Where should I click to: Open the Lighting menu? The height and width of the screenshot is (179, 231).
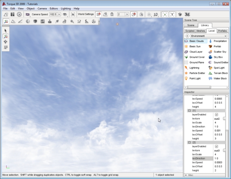coord(66,8)
